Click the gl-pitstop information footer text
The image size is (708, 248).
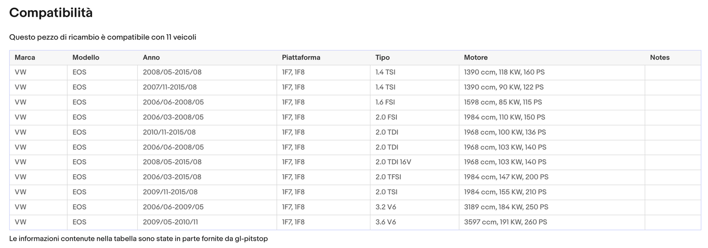[x=139, y=239]
